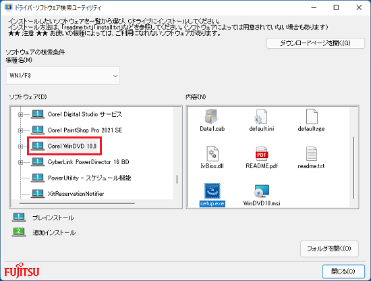Expand the Corel PaintShop Pro 2021 SE node
Image resolution: width=371 pixels, height=281 pixels.
click(21, 130)
